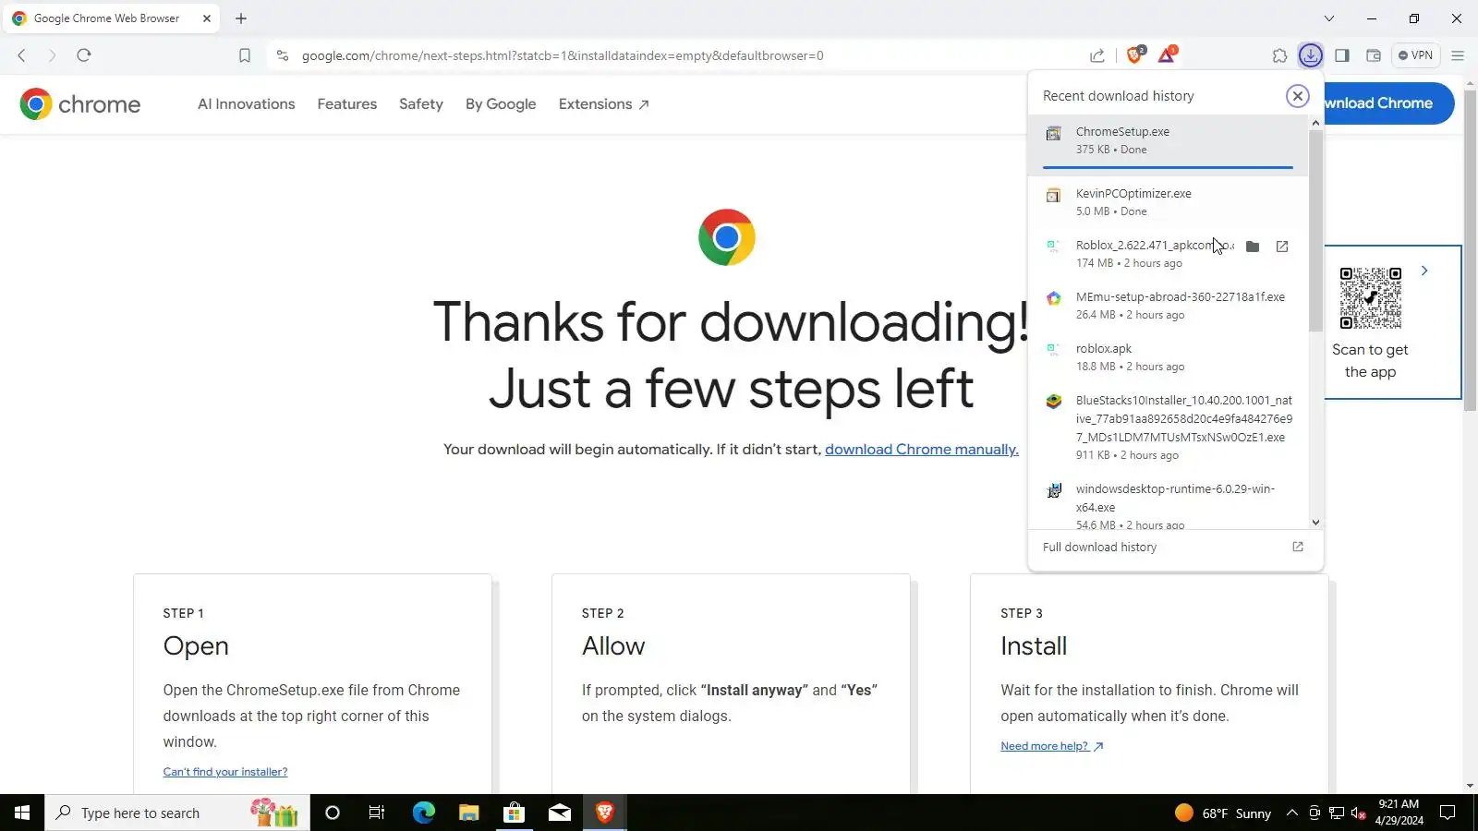Screen dimensions: 1478x831
Task: Open the Safety menu item
Action: click(421, 104)
